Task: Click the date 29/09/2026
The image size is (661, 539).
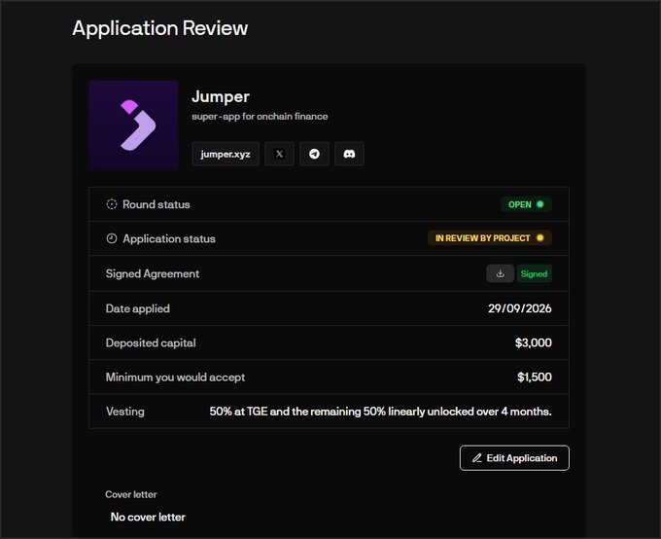Action: (x=520, y=308)
